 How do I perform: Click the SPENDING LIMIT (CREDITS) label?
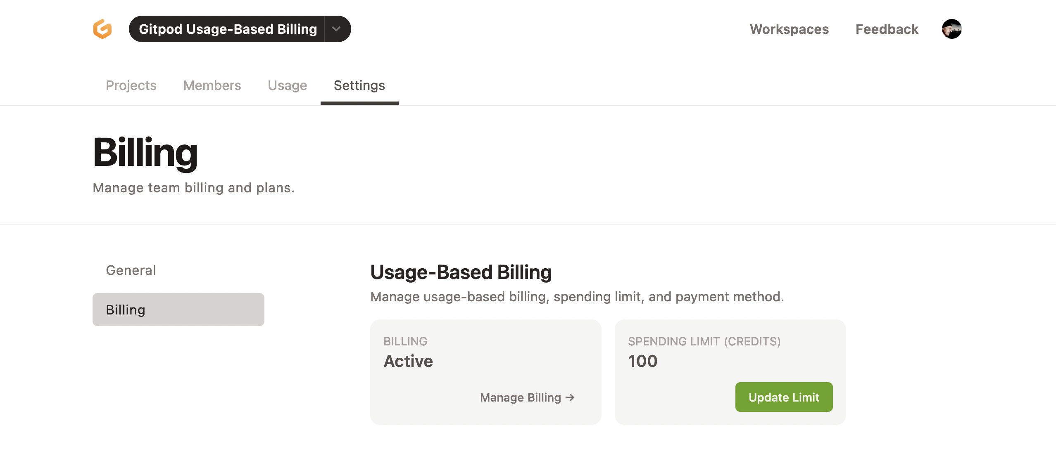(704, 341)
